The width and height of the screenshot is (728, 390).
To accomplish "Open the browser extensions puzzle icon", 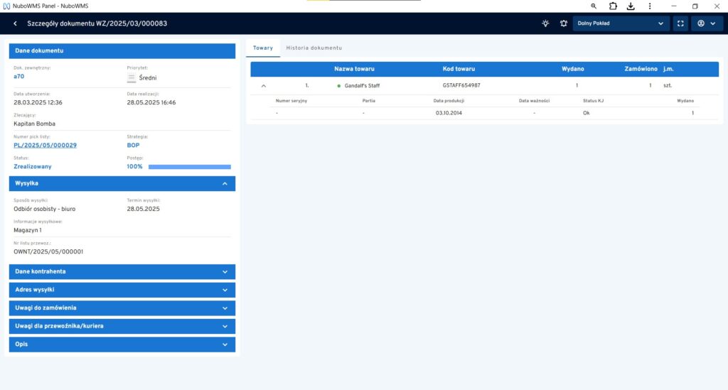I will [x=613, y=6].
